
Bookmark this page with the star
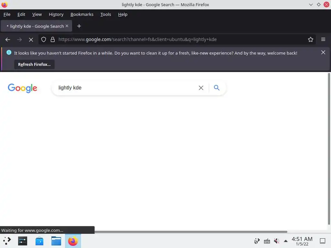(311, 39)
